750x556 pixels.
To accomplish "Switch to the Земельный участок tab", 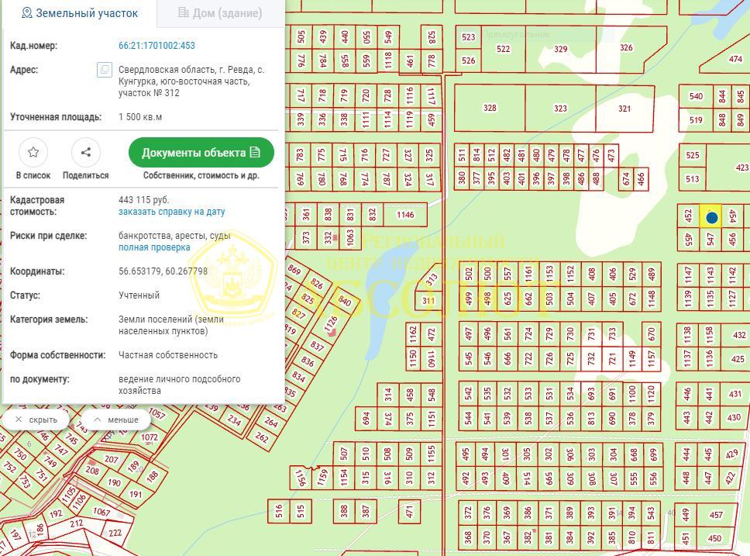I will coord(80,13).
